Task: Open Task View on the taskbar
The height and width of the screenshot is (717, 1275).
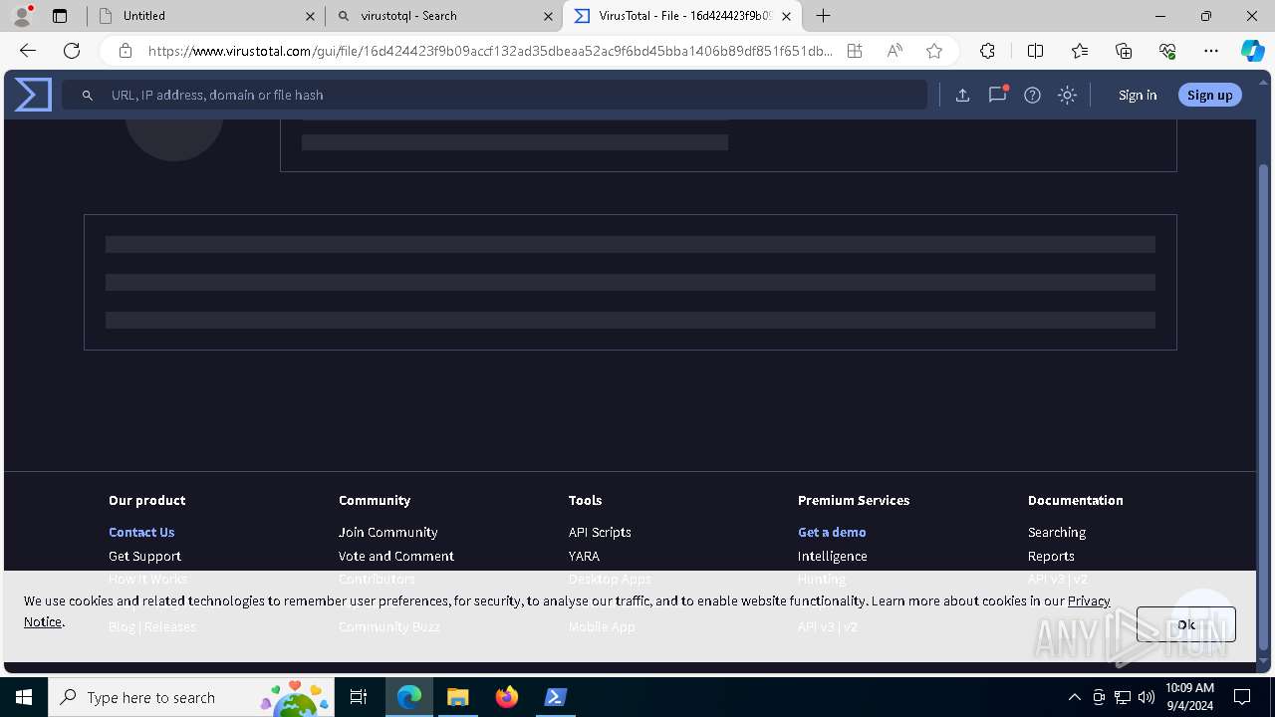Action: [360, 697]
